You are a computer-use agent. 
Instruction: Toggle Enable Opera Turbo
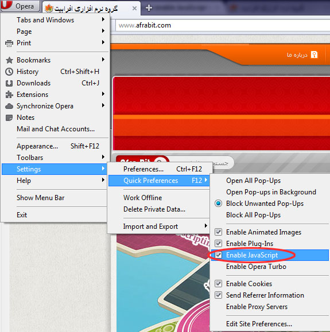click(270, 267)
